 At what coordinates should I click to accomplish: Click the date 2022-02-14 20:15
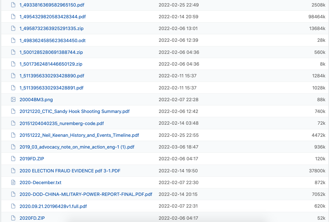(178, 194)
